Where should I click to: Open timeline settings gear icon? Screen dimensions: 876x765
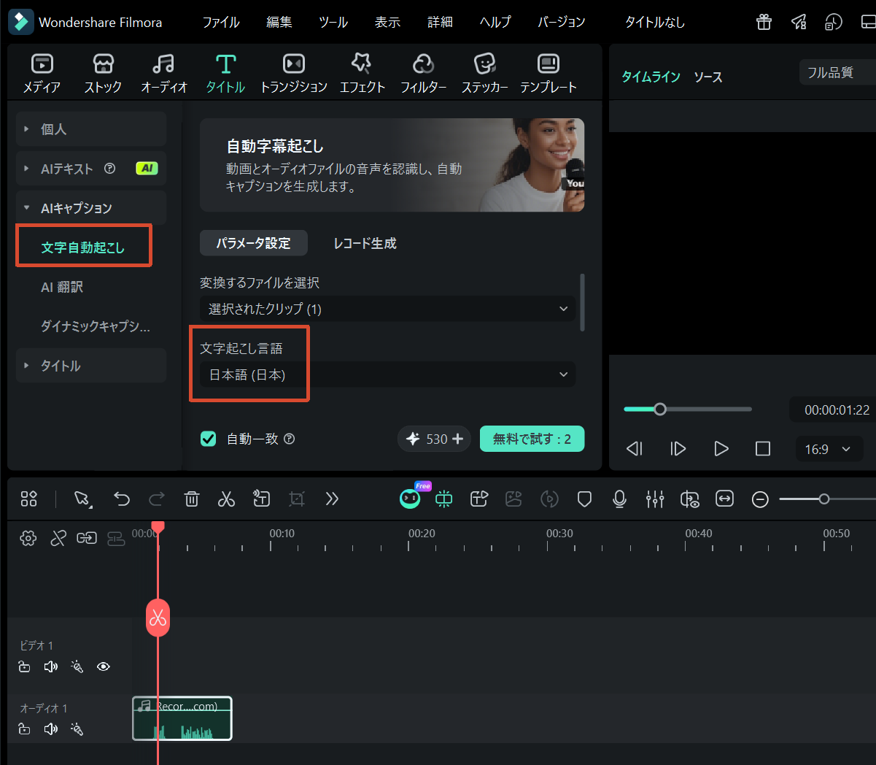coord(28,538)
